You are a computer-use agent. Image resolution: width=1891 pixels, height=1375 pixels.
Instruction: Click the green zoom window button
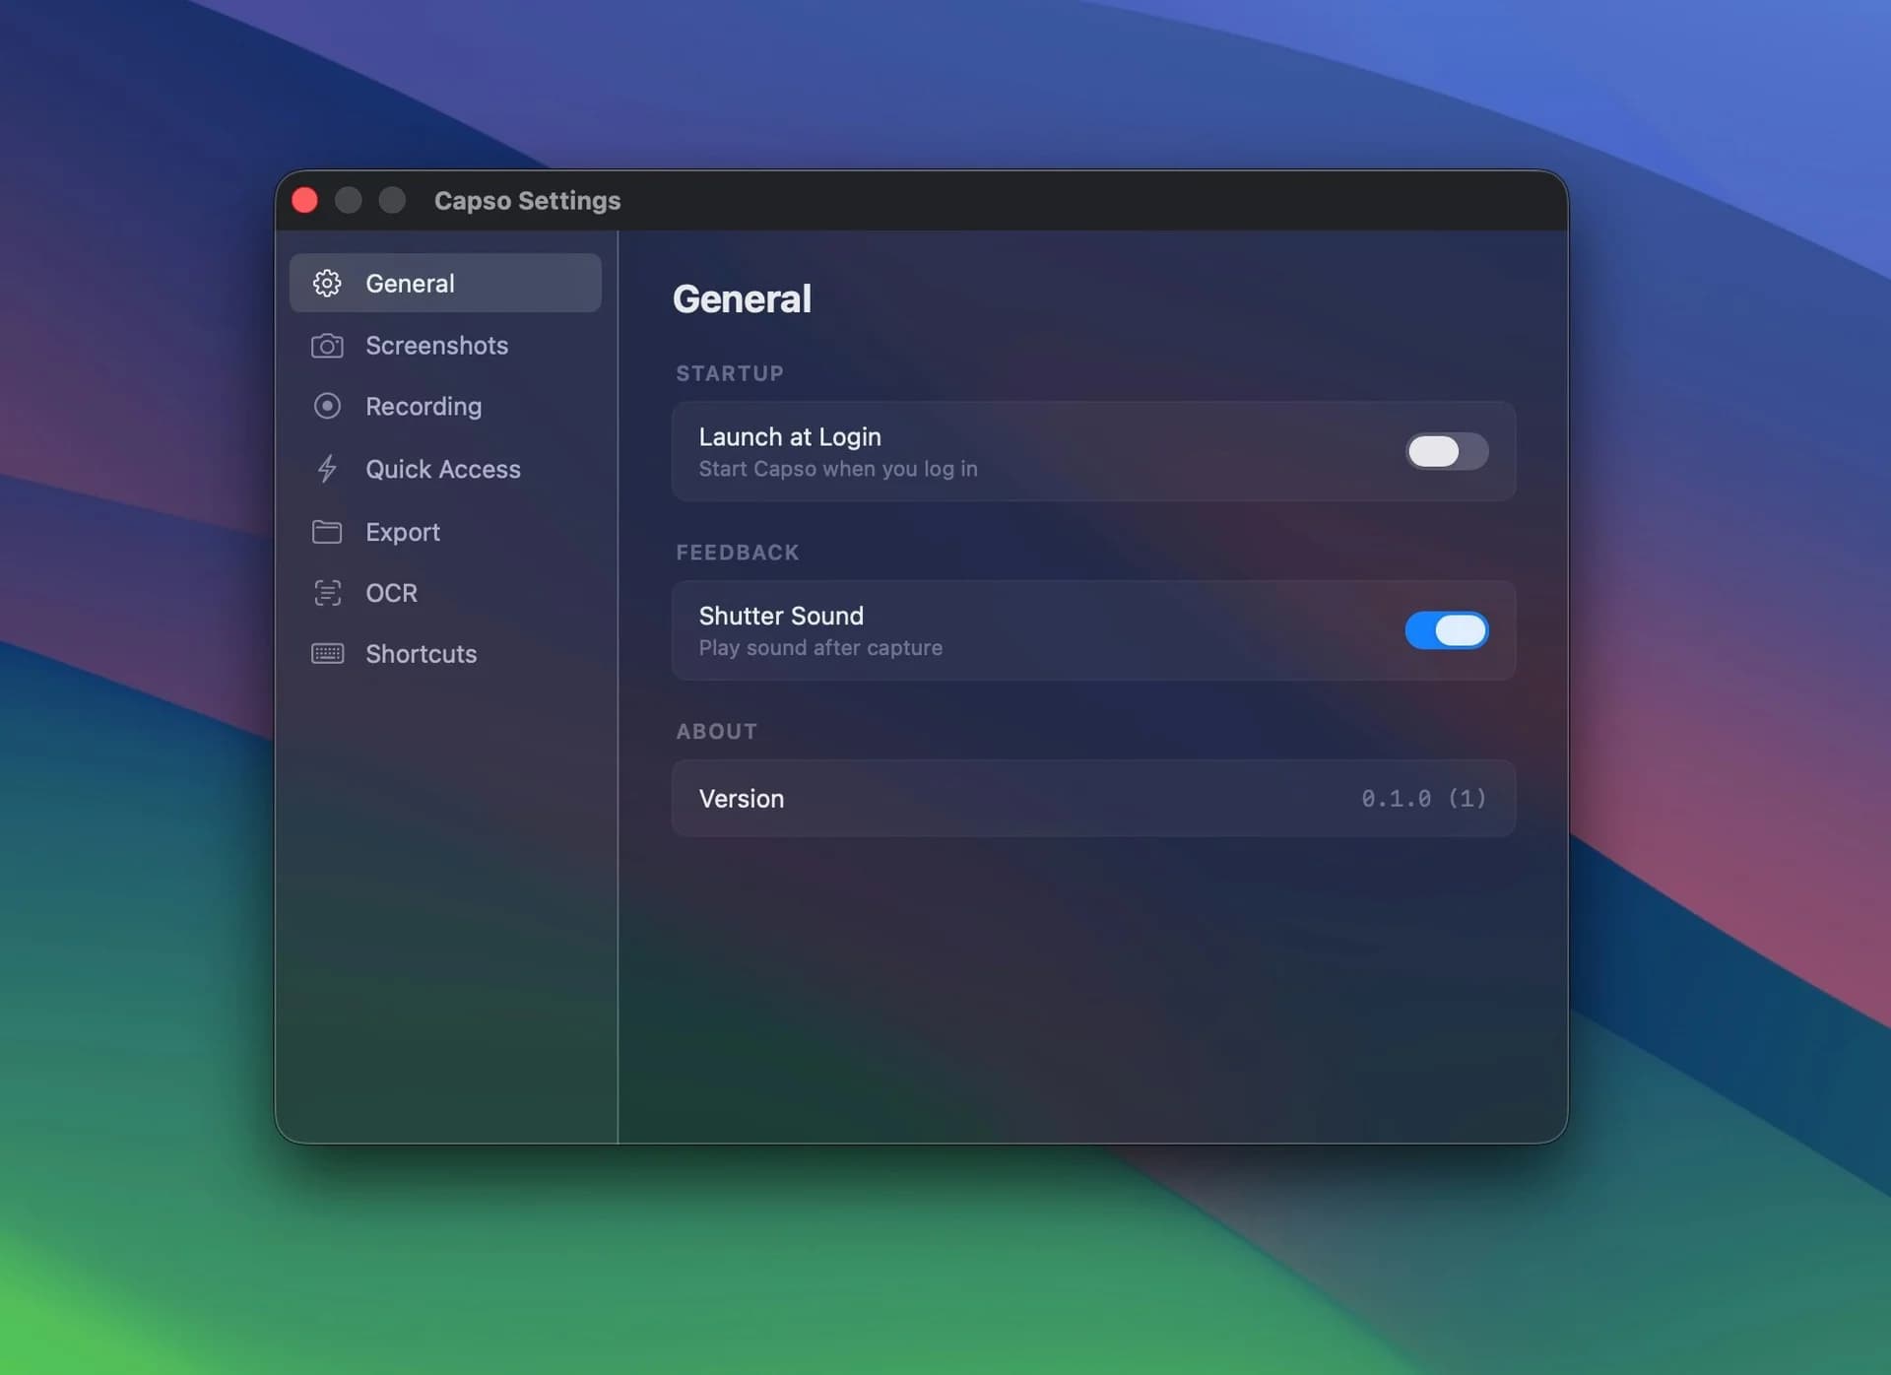point(391,200)
